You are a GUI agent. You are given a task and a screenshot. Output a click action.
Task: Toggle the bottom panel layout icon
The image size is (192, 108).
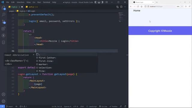(99, 2)
